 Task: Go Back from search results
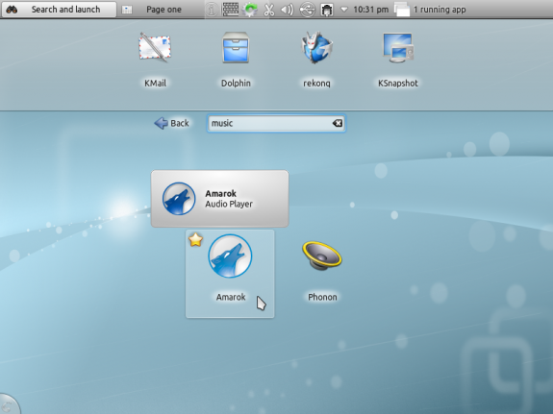pyautogui.click(x=172, y=123)
